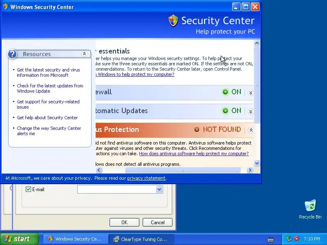327x245 pixels.
Task: Get support for security-related issues
Action: point(48,105)
